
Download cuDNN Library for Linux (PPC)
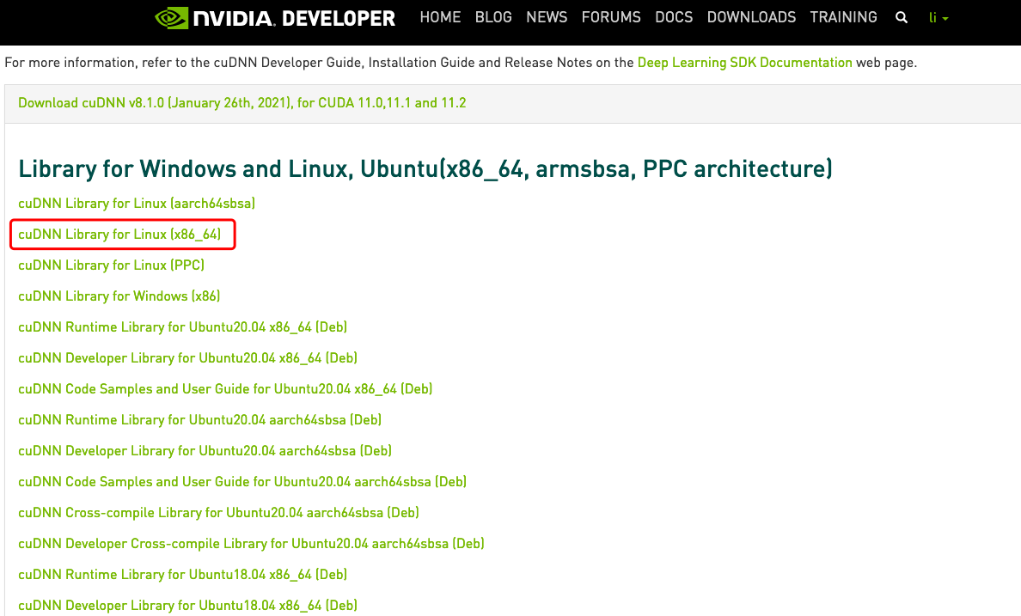(x=112, y=265)
